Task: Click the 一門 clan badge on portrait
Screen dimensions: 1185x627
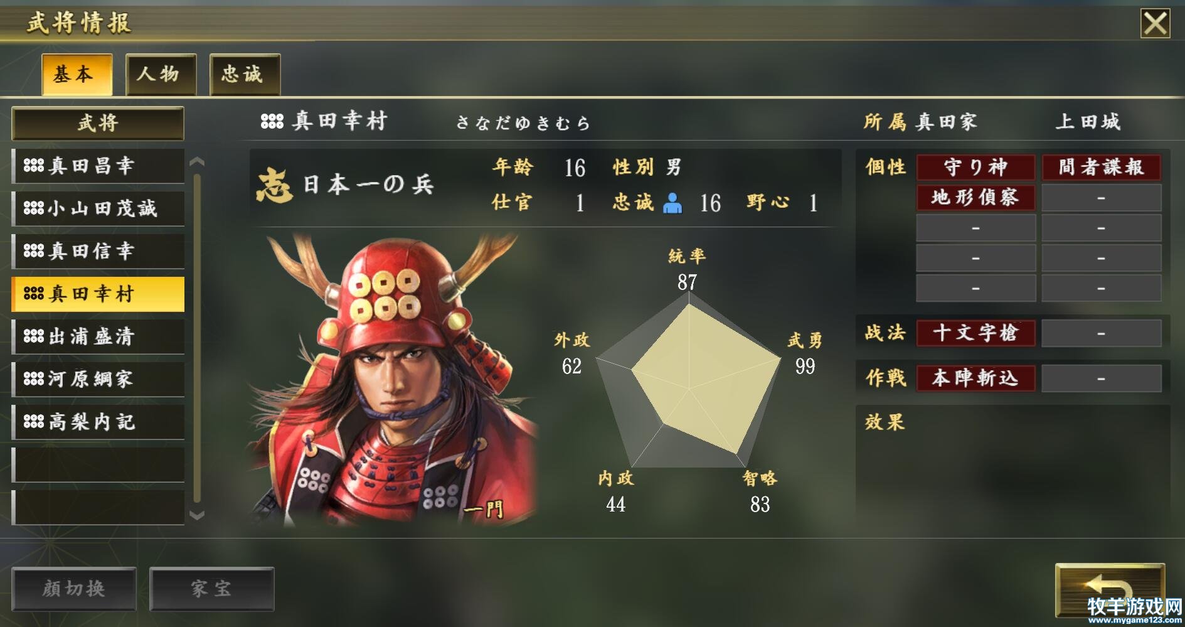Action: point(484,508)
